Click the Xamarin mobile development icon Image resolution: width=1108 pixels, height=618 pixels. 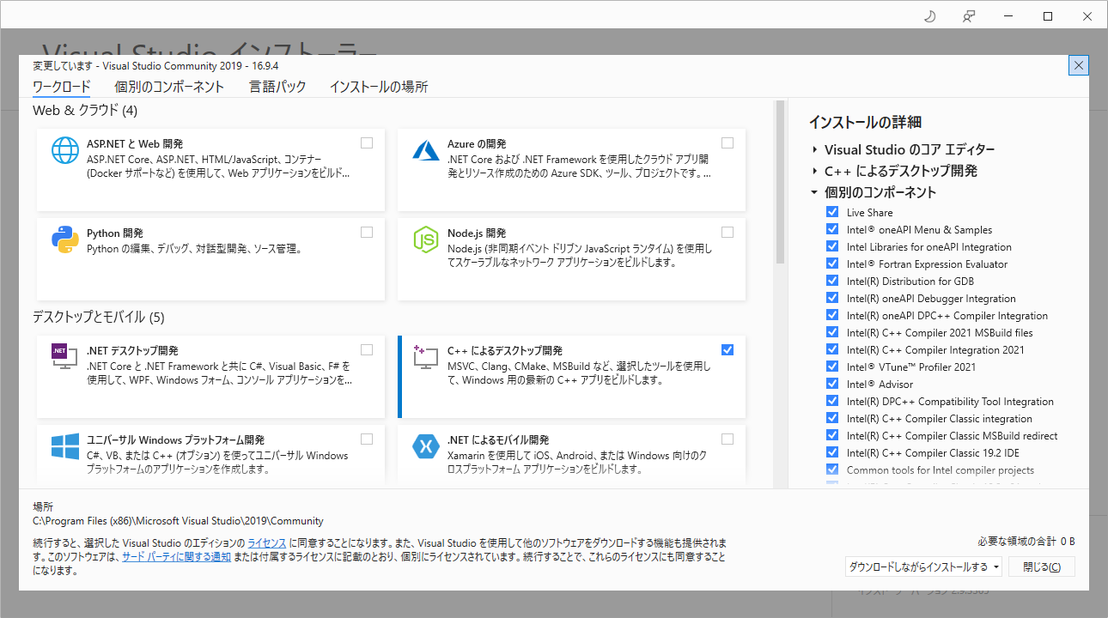click(426, 445)
